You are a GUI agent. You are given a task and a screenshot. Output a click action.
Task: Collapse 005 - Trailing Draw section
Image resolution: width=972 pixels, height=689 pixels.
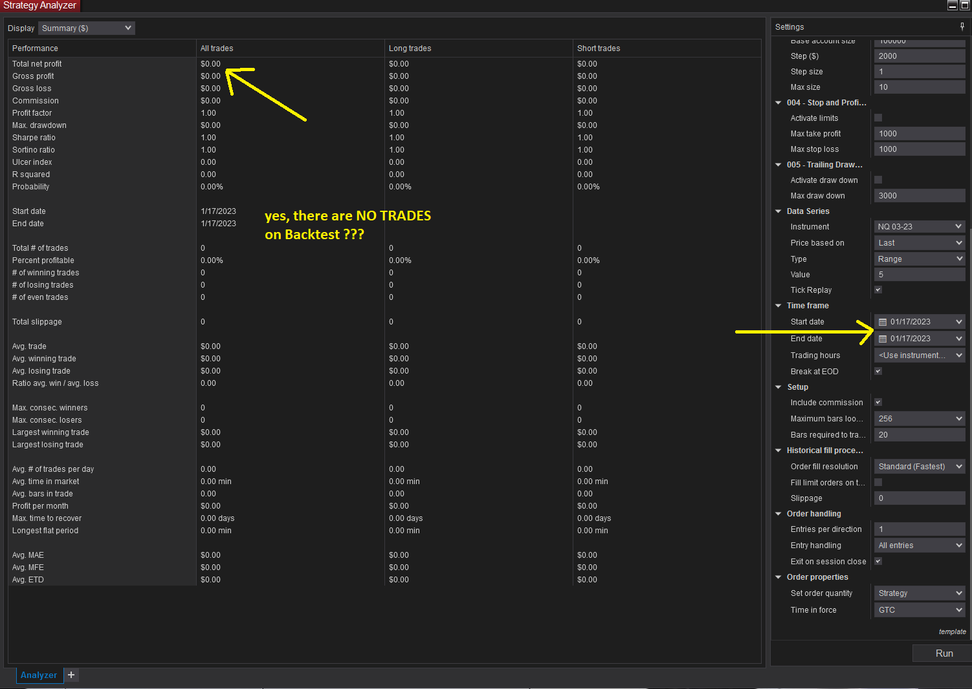click(x=779, y=165)
